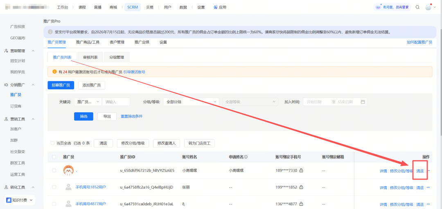The height and width of the screenshot is (209, 442).
Task: Tick the table header select-all checkbox
Action: 54,157
